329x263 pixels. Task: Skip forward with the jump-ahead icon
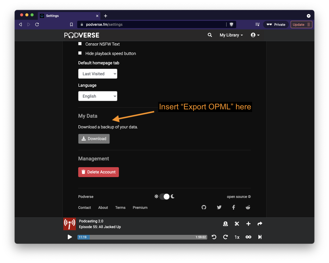click(x=225, y=237)
